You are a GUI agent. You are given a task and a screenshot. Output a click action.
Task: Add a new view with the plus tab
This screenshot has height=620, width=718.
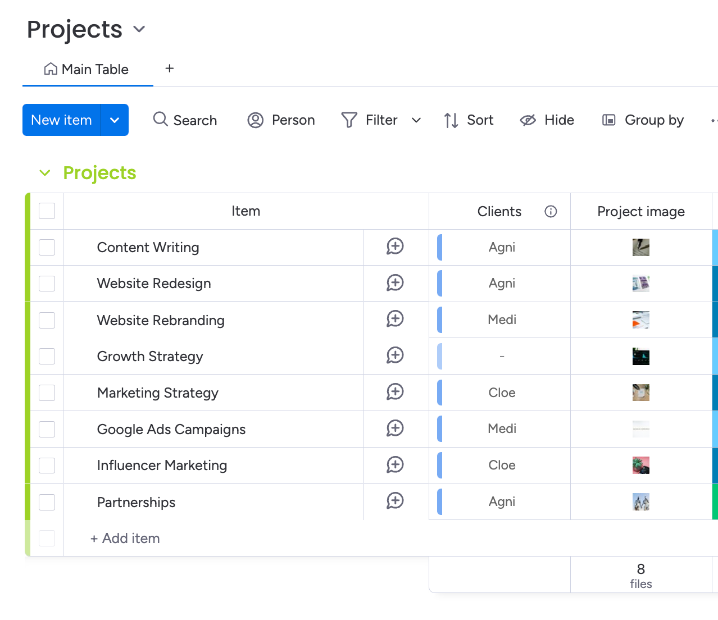169,68
